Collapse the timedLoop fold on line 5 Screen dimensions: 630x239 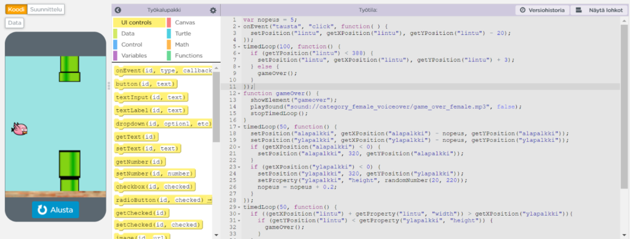[x=239, y=47]
